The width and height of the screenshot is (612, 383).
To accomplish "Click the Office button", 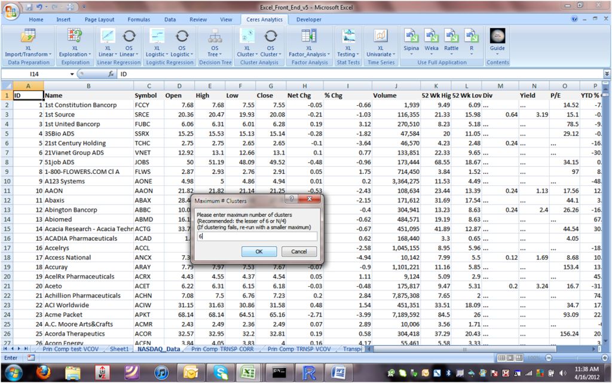I will (x=11, y=11).
